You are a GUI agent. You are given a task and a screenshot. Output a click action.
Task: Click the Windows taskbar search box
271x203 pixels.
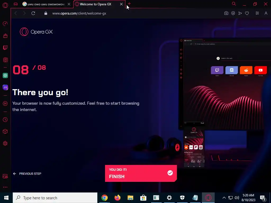click(x=55, y=198)
